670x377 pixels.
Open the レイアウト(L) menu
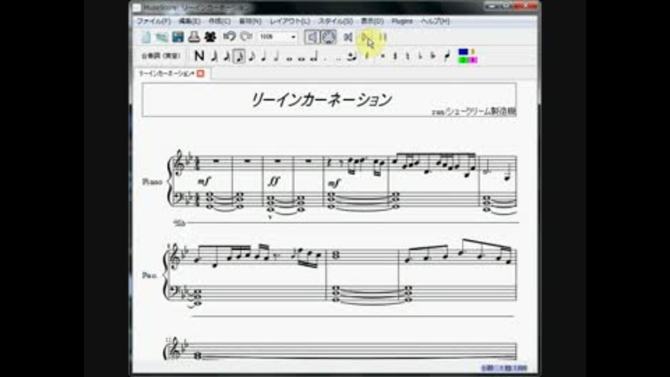tap(290, 21)
